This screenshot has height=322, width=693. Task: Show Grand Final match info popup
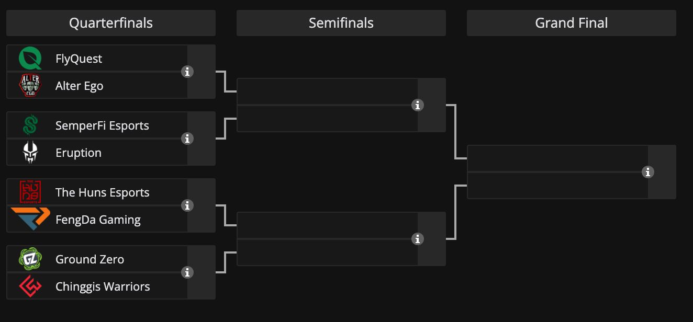(648, 172)
